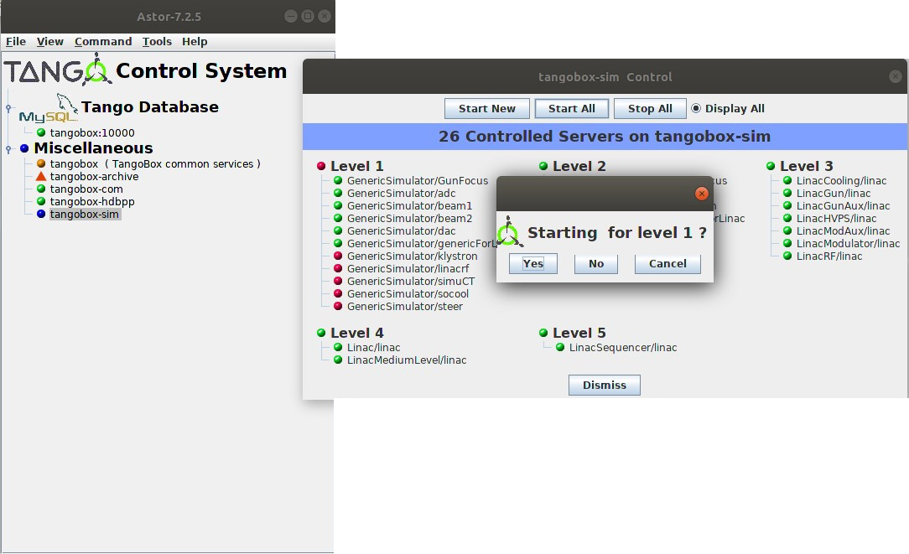909x554 pixels.
Task: Collapse the Tango Database tree node
Action: (8, 108)
